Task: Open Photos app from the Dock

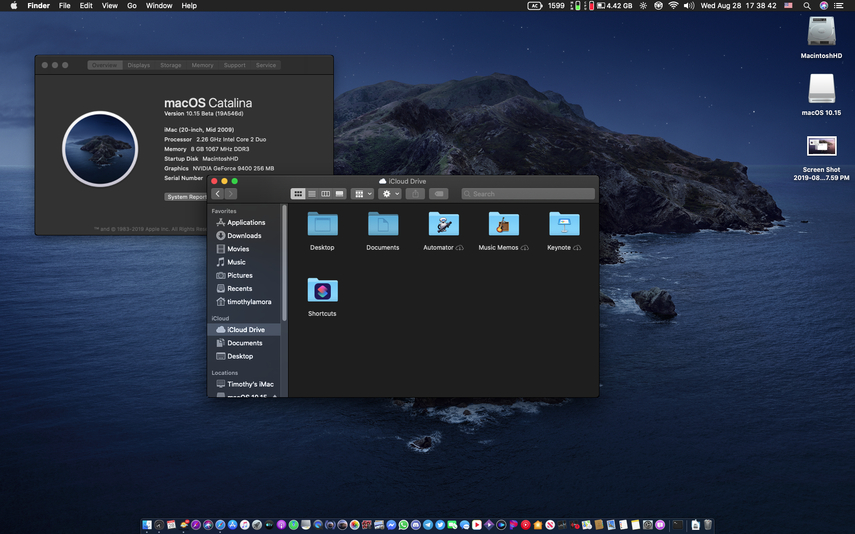Action: (355, 525)
